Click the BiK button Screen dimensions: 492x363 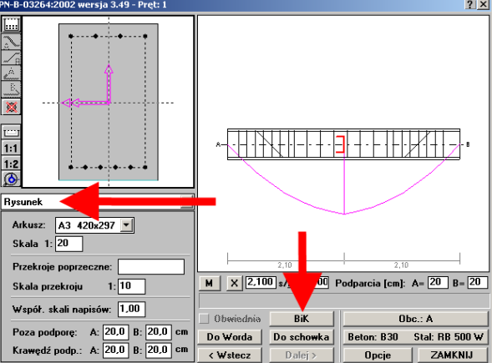click(x=302, y=319)
